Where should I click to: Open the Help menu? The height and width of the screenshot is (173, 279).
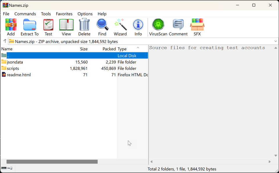(102, 14)
